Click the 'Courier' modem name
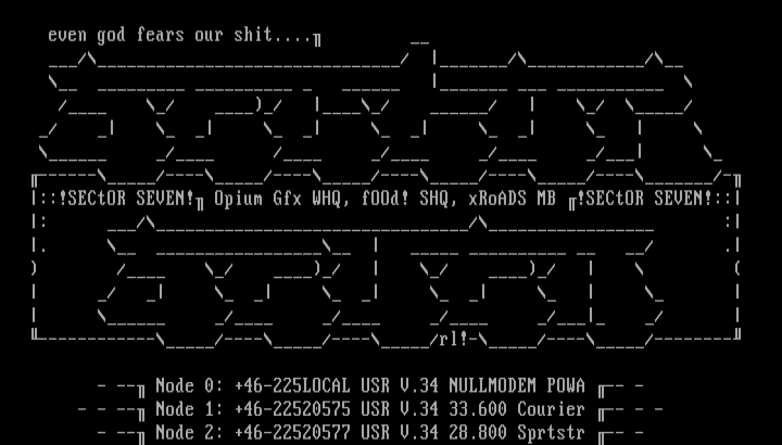The width and height of the screenshot is (782, 445). pos(552,409)
